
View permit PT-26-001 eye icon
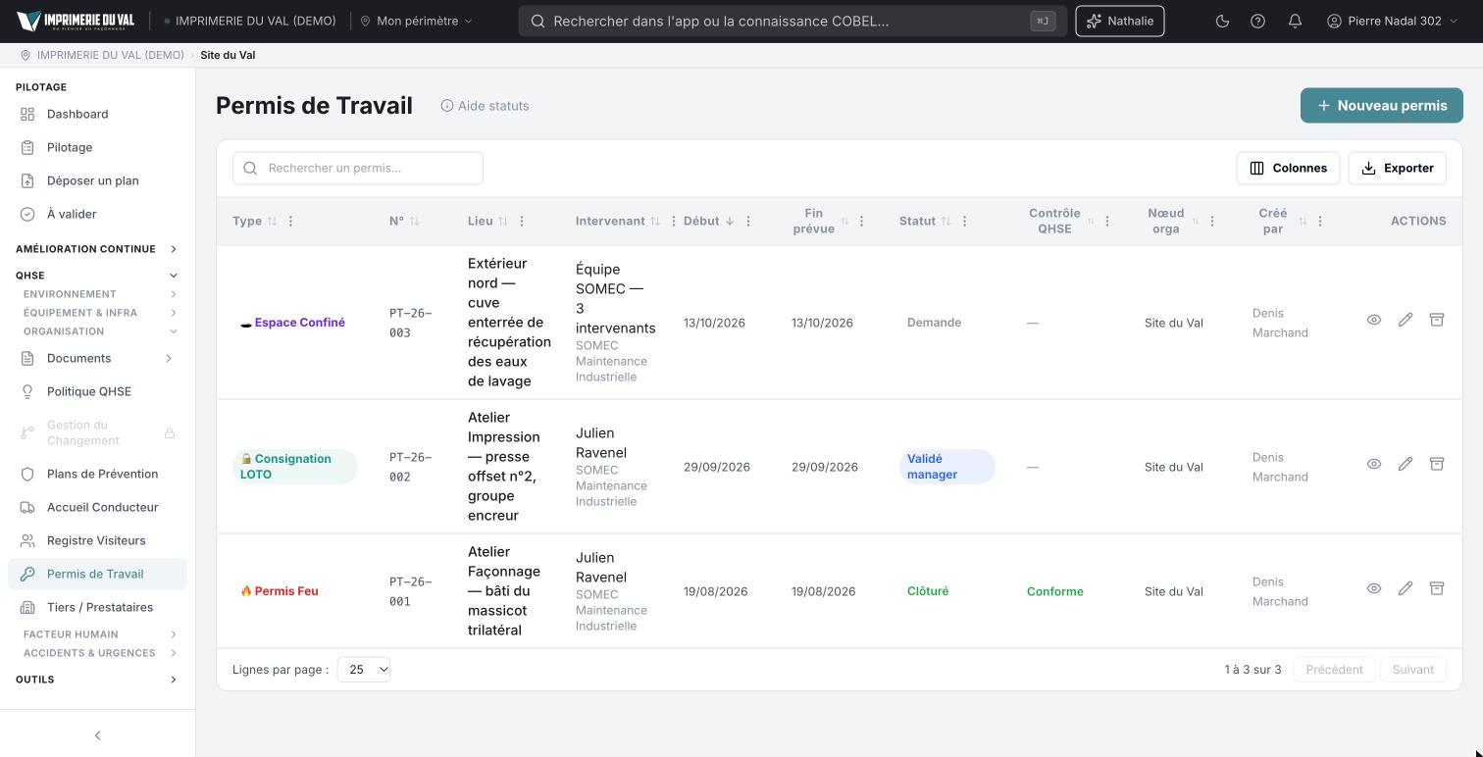point(1374,588)
